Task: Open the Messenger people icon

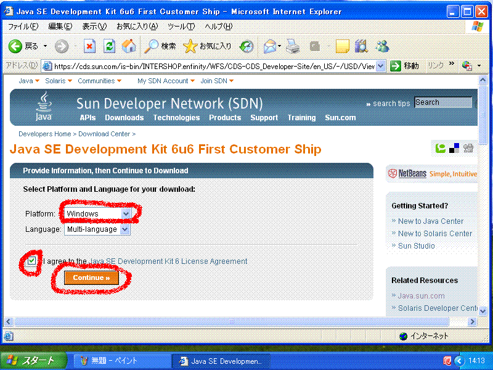Action: coord(382,46)
